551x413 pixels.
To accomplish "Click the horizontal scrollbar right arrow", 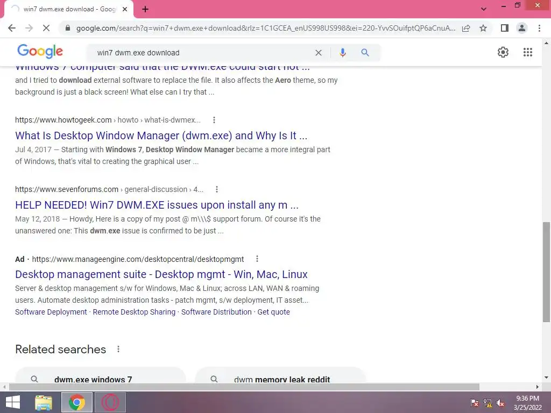I will tap(538, 387).
